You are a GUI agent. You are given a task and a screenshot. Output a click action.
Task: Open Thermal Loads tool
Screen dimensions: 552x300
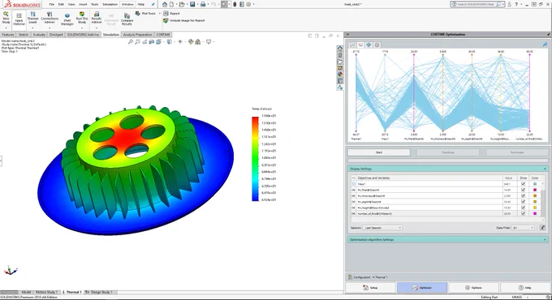[32, 18]
